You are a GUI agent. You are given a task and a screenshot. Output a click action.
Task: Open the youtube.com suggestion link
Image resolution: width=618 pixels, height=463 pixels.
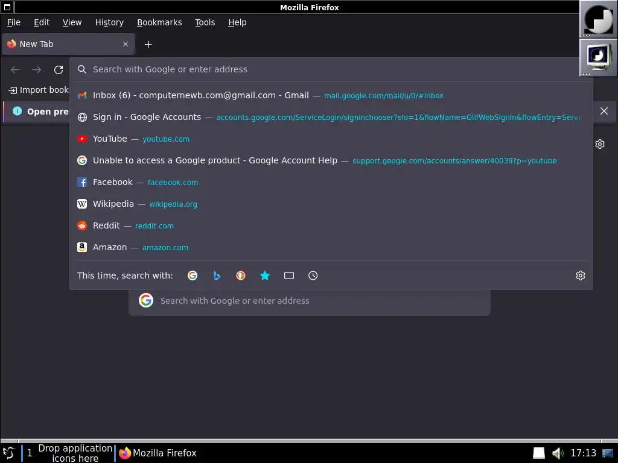[166, 139]
